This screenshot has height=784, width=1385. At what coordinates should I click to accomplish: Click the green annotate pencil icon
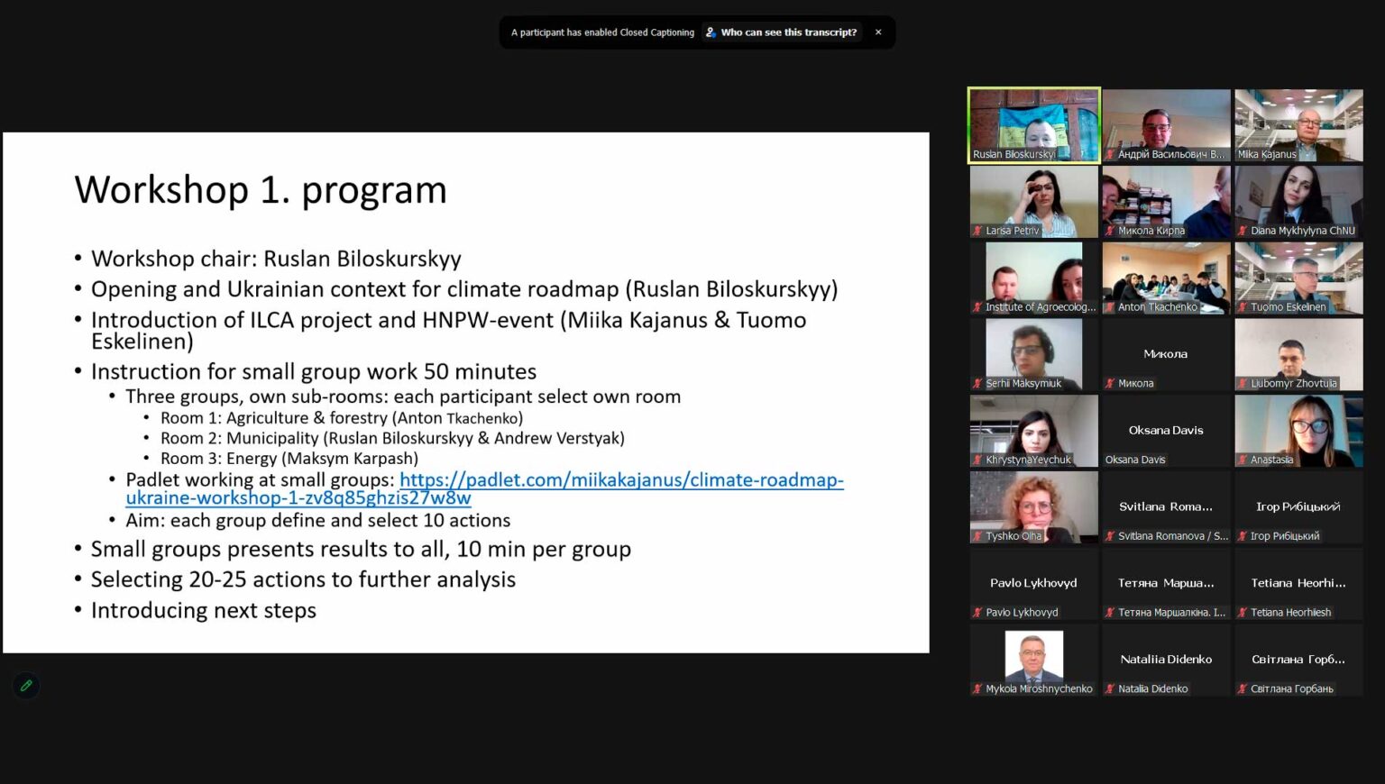coord(26,686)
